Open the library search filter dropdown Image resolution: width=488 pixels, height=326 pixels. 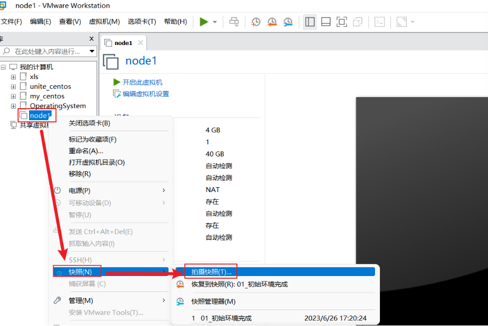[x=92, y=51]
